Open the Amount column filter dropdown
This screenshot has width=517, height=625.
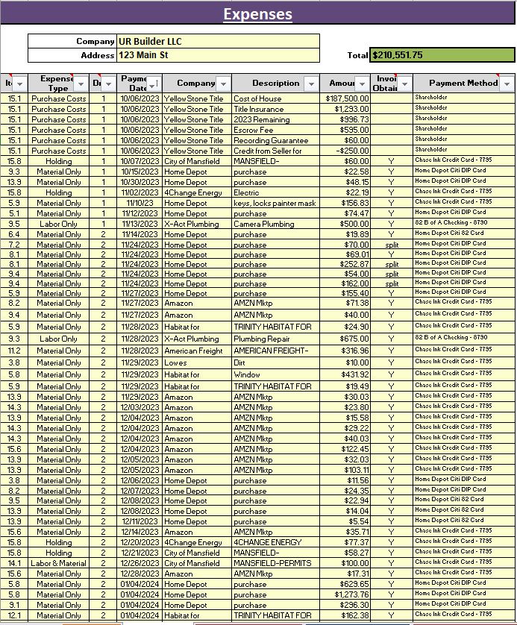[x=362, y=84]
